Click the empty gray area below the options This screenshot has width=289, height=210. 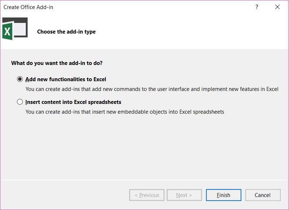[144, 148]
